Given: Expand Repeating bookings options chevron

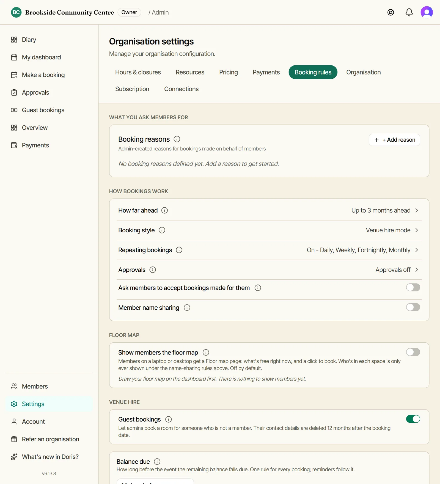Looking at the screenshot, I should [x=417, y=250].
